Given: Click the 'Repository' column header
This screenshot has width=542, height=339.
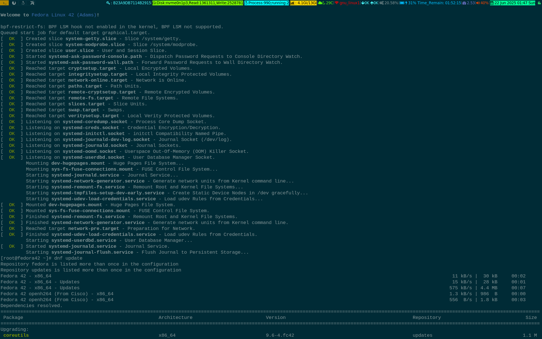Looking at the screenshot, I should coord(427,318).
